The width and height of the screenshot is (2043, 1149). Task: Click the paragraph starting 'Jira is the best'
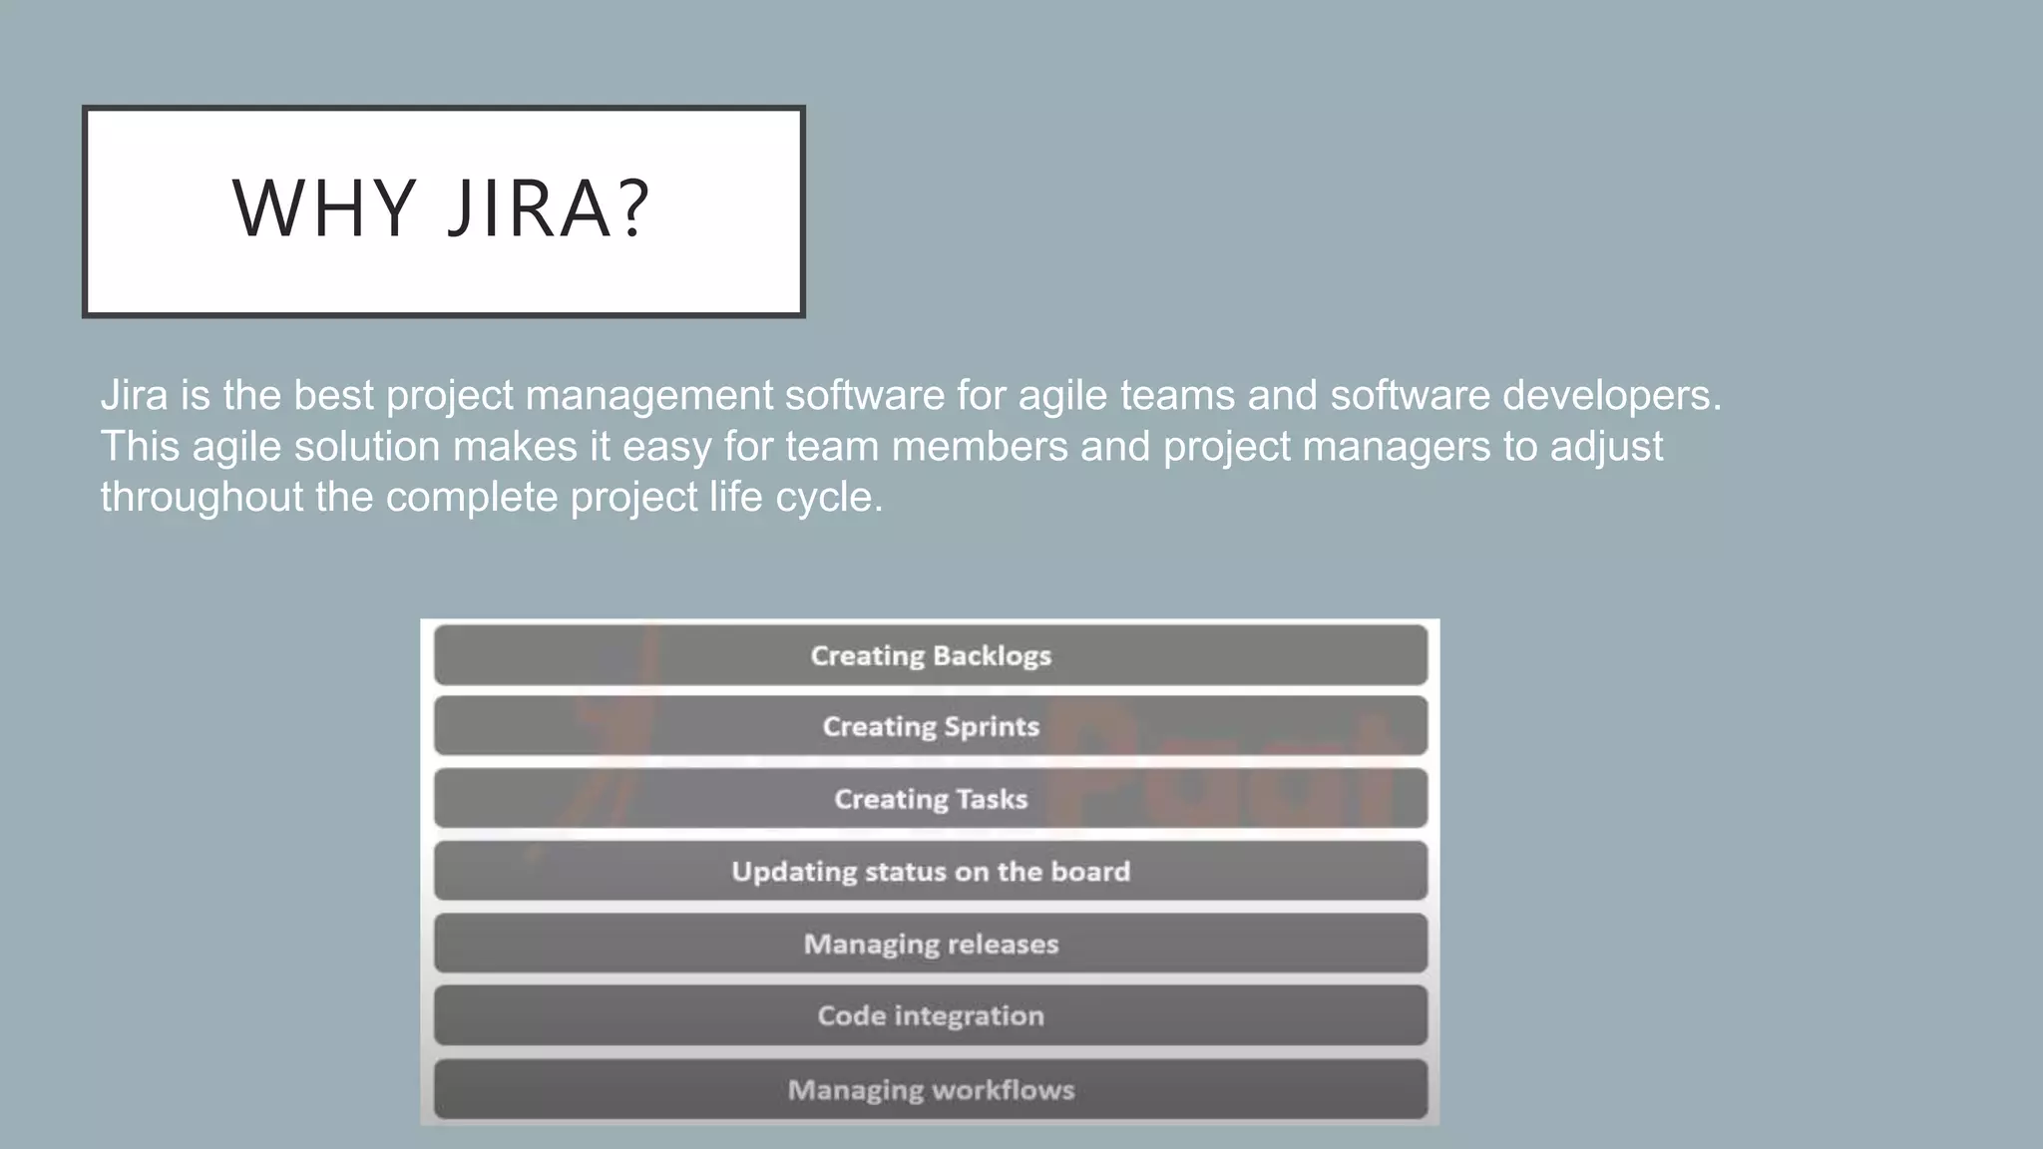pyautogui.click(x=911, y=446)
